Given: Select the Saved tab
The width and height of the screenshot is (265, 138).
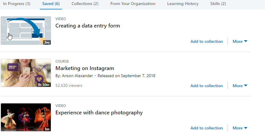Looking at the screenshot, I should [51, 4].
